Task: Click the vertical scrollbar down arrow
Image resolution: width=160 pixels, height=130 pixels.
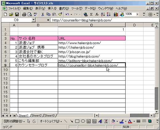Action: pyautogui.click(x=157, y=112)
